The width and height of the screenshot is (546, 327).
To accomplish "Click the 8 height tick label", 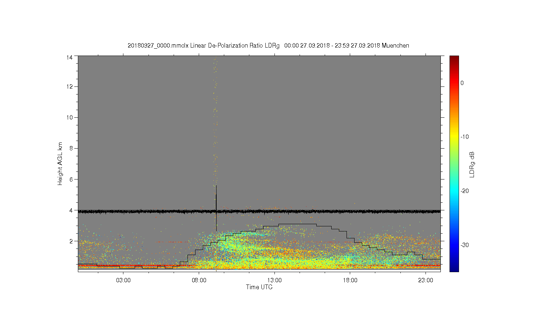I will point(71,148).
